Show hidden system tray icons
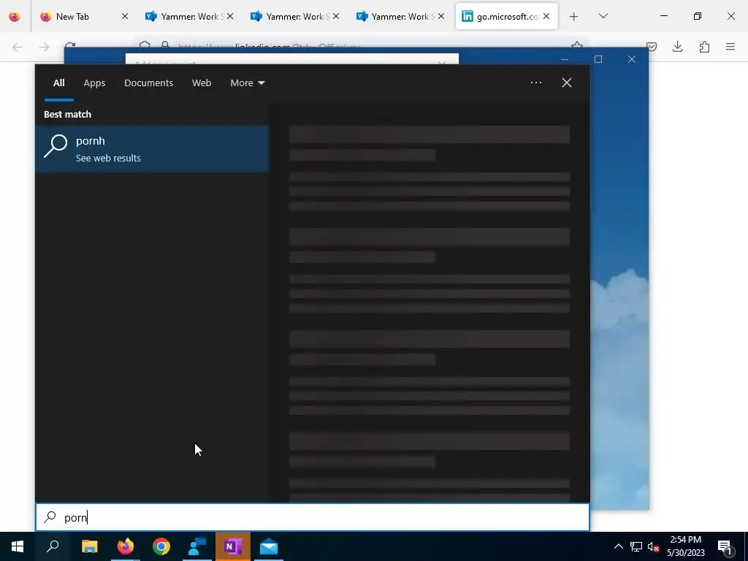Image resolution: width=748 pixels, height=561 pixels. (618, 546)
